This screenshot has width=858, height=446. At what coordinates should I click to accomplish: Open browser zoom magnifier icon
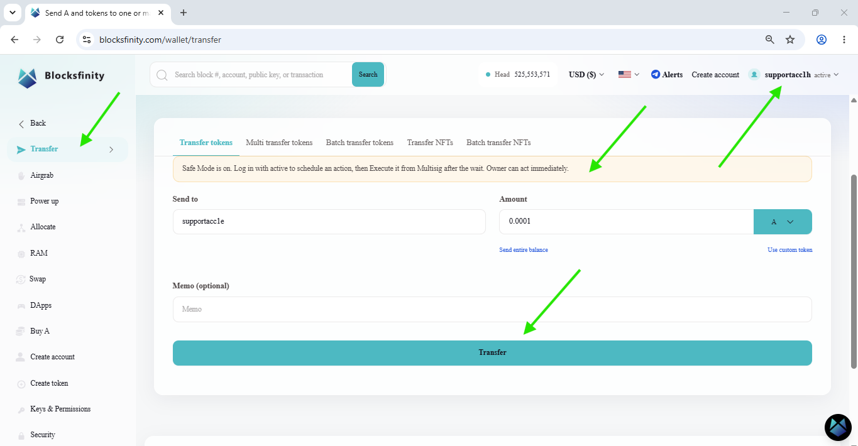coord(769,40)
